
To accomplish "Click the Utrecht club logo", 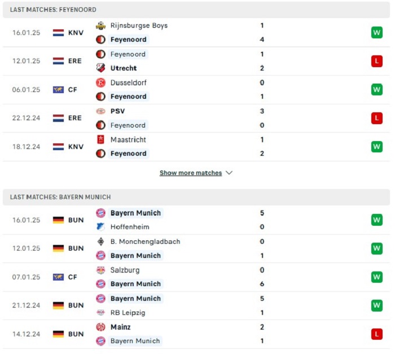I will click(x=101, y=68).
